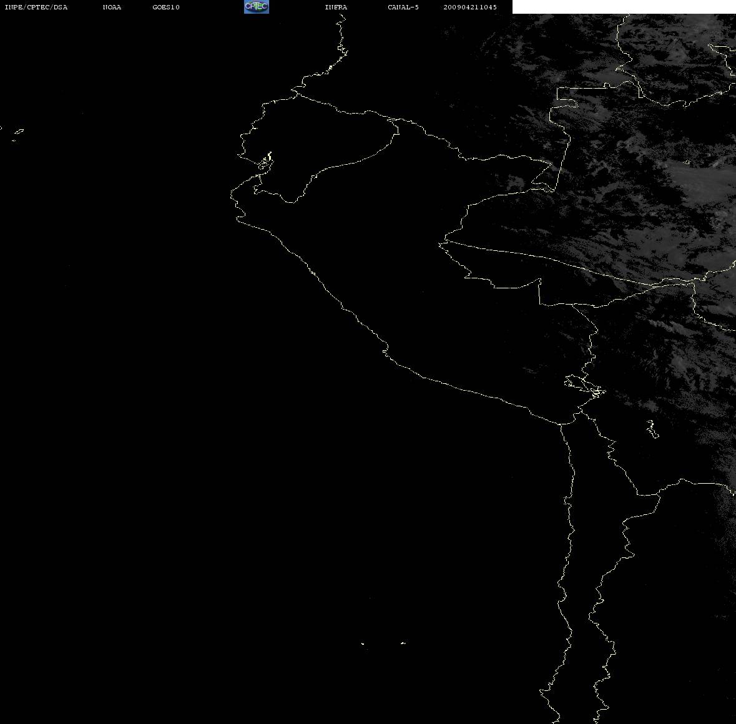Select the INPE/CPTEC/DSA header text
The height and width of the screenshot is (724, 736).
point(36,7)
